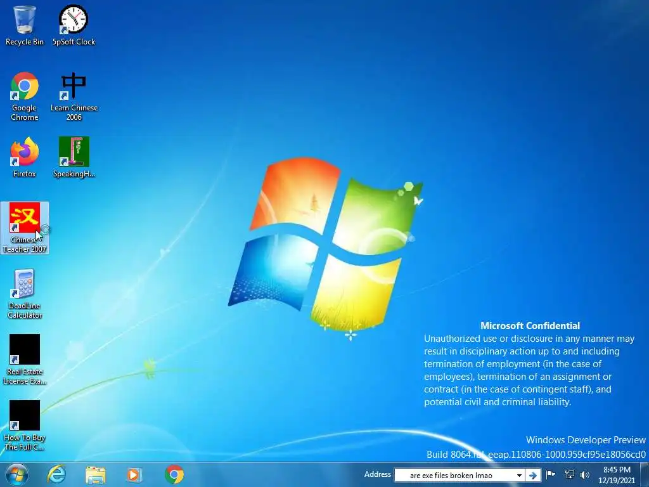
Task: Click the Go arrow next to the Address box
Action: click(x=533, y=476)
